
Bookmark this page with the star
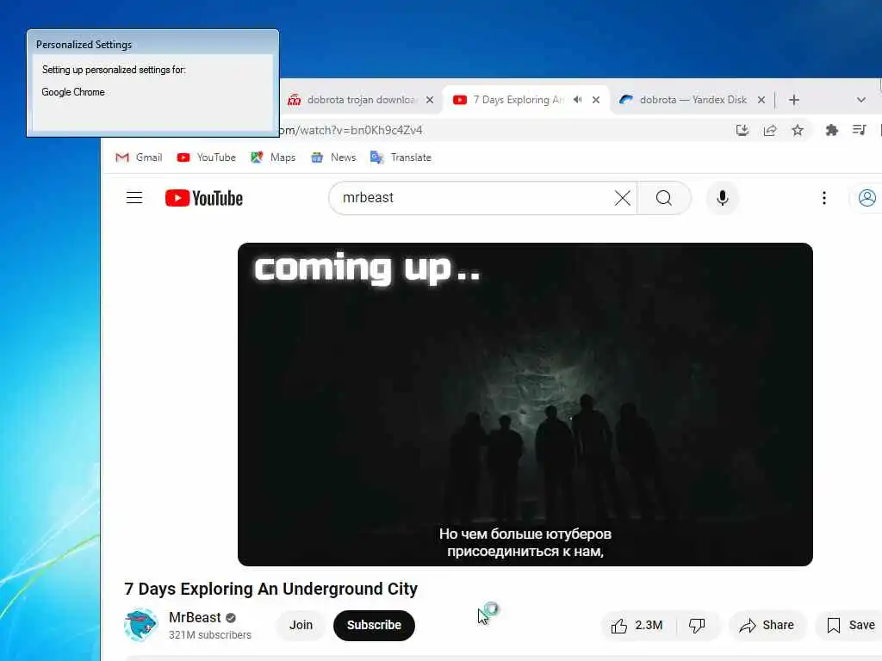[x=798, y=131]
